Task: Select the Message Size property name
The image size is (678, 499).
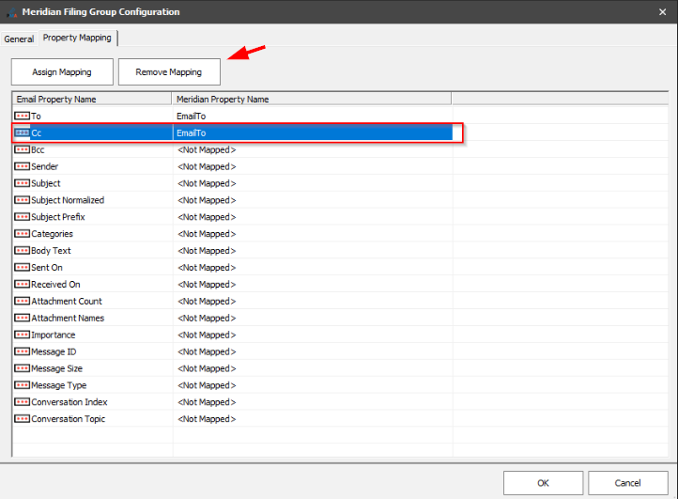Action: [x=56, y=368]
